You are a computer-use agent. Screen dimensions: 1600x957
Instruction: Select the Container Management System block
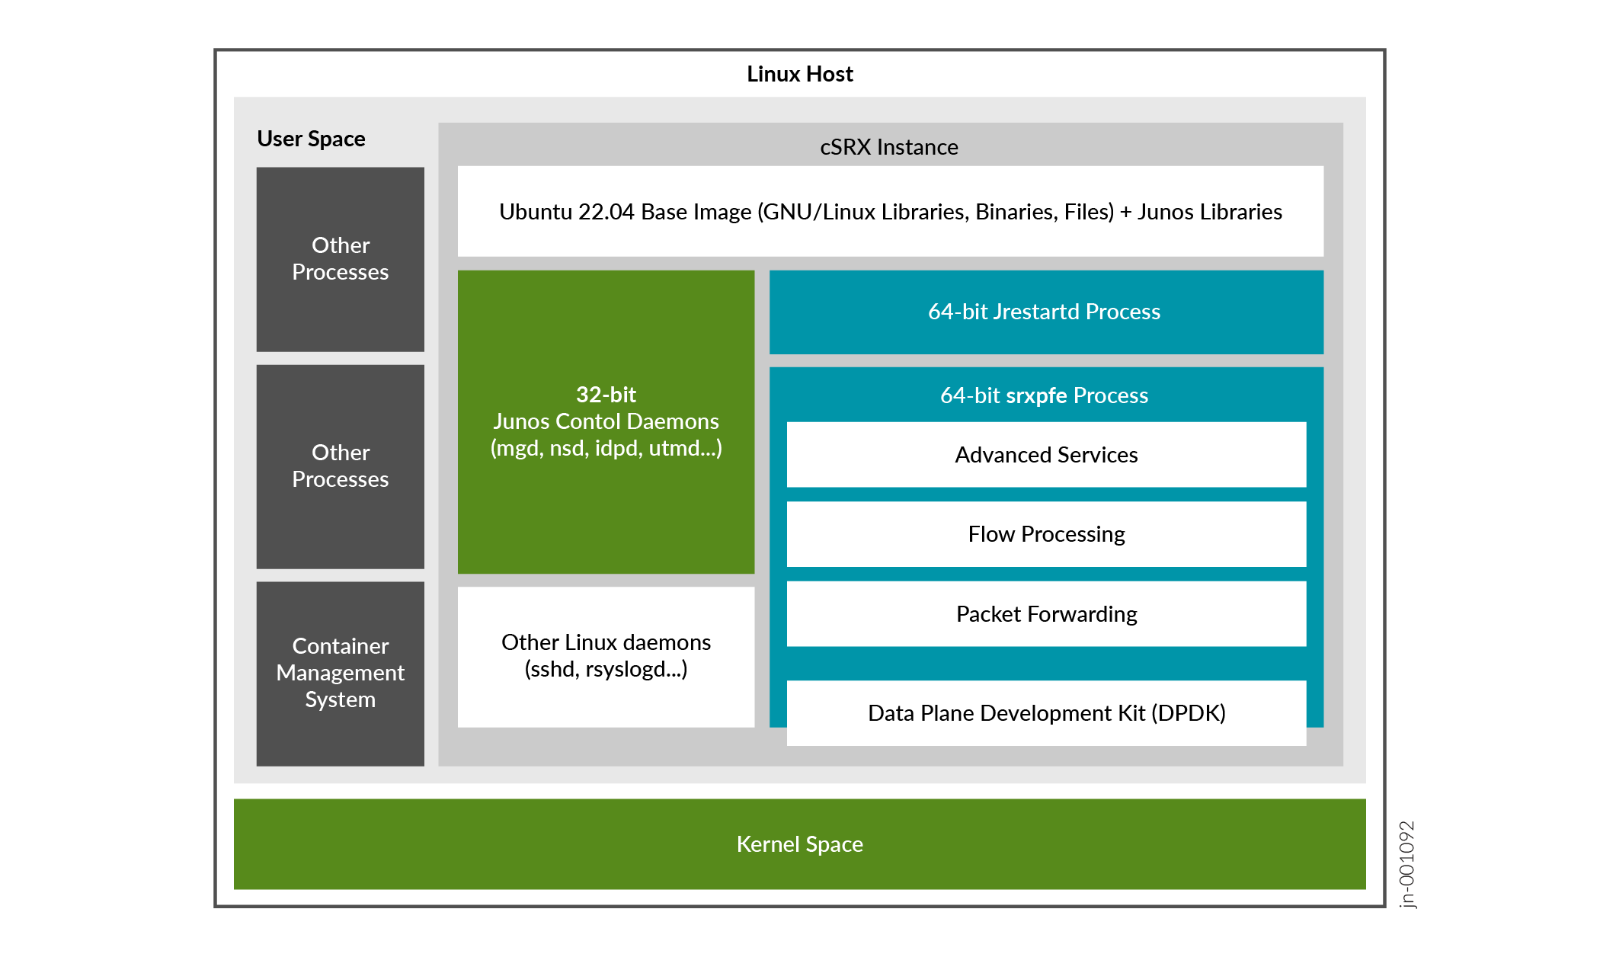click(x=340, y=673)
